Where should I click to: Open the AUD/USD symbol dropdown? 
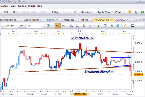[16, 26]
